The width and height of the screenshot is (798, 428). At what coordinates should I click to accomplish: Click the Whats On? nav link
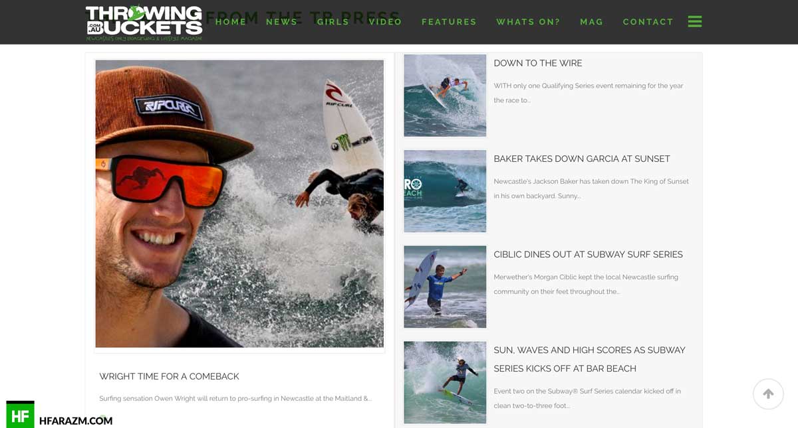[x=528, y=22]
